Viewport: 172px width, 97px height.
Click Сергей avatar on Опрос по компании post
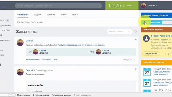[20, 72]
